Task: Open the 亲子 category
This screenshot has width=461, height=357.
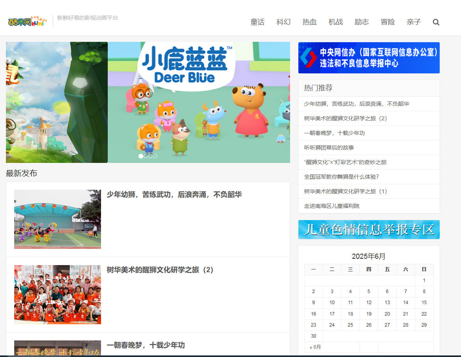Action: coord(414,22)
